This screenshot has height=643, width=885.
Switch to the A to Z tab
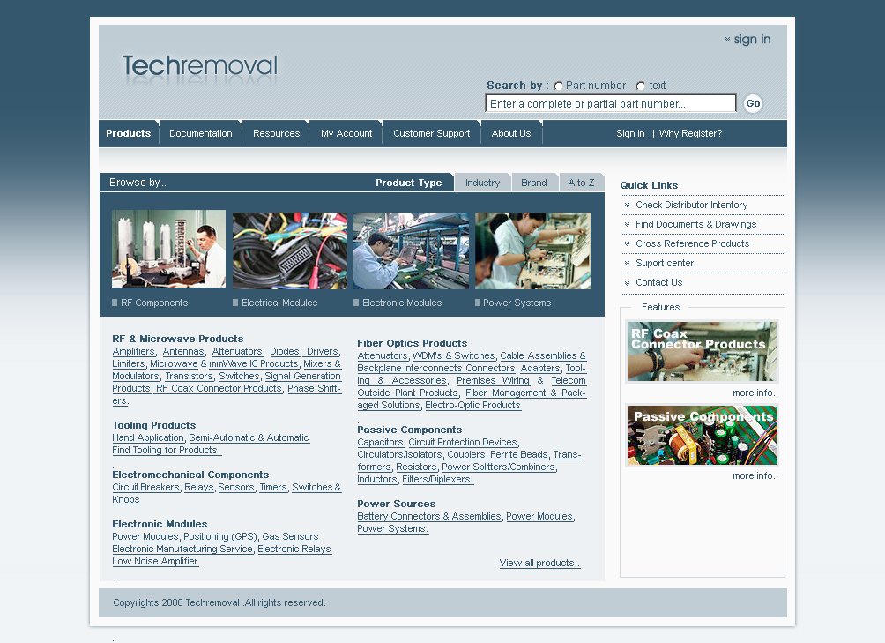click(582, 183)
